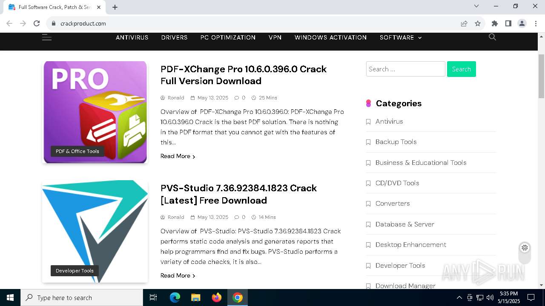545x306 pixels.
Task: Open the CD/DVD Tools category
Action: 397,183
